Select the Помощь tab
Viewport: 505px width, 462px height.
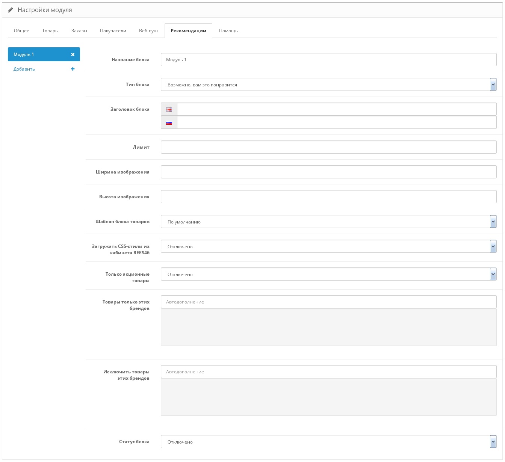pyautogui.click(x=228, y=31)
